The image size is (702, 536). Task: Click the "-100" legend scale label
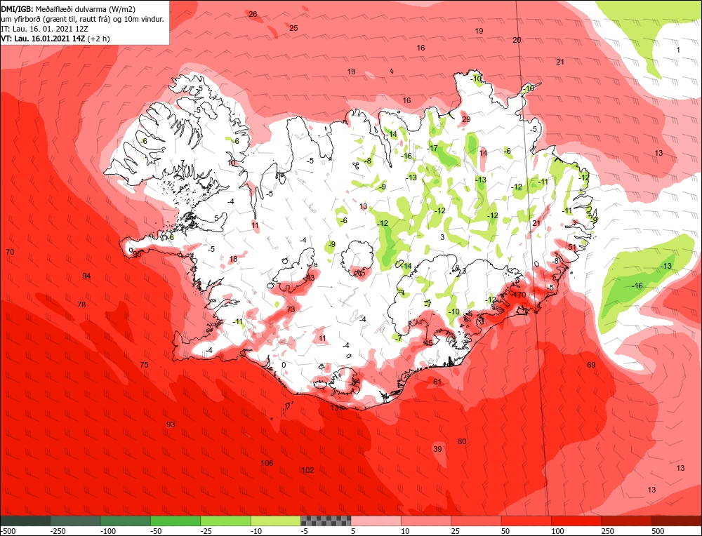point(108,531)
